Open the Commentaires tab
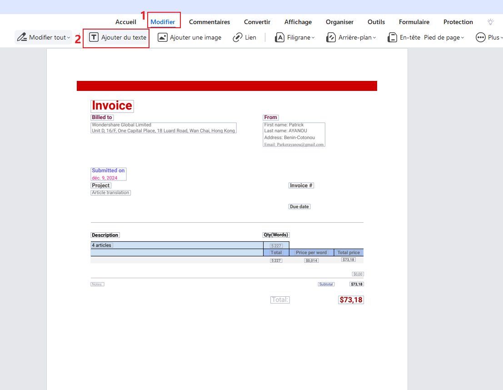 [209, 22]
